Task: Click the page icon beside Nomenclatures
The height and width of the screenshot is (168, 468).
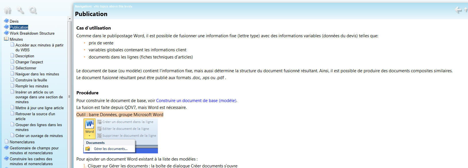Action: click(7, 142)
